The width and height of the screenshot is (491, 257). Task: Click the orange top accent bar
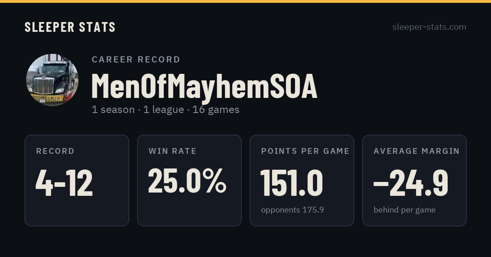pos(245,1)
